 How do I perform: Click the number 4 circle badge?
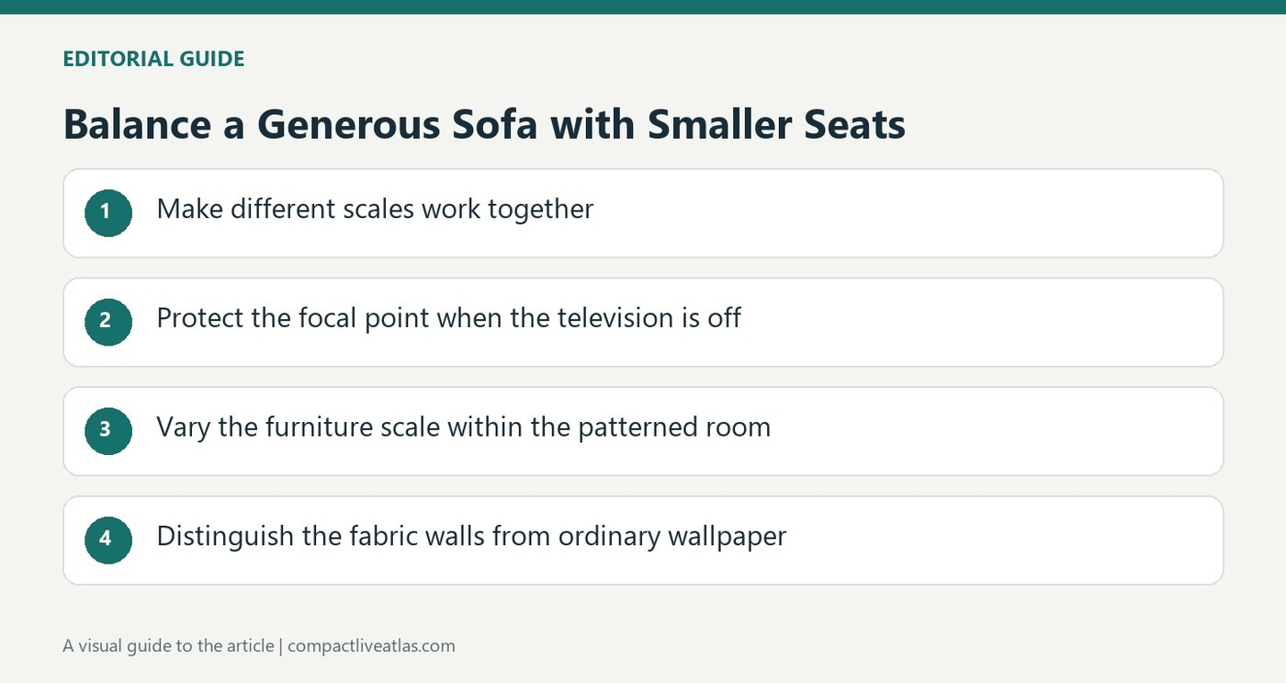[x=108, y=540]
